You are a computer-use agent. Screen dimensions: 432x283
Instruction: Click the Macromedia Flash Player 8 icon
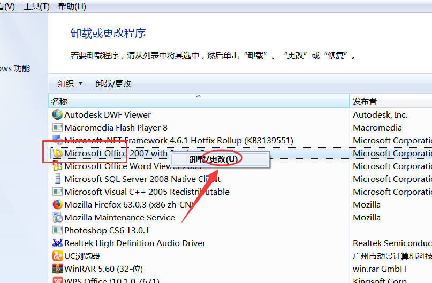(57, 127)
